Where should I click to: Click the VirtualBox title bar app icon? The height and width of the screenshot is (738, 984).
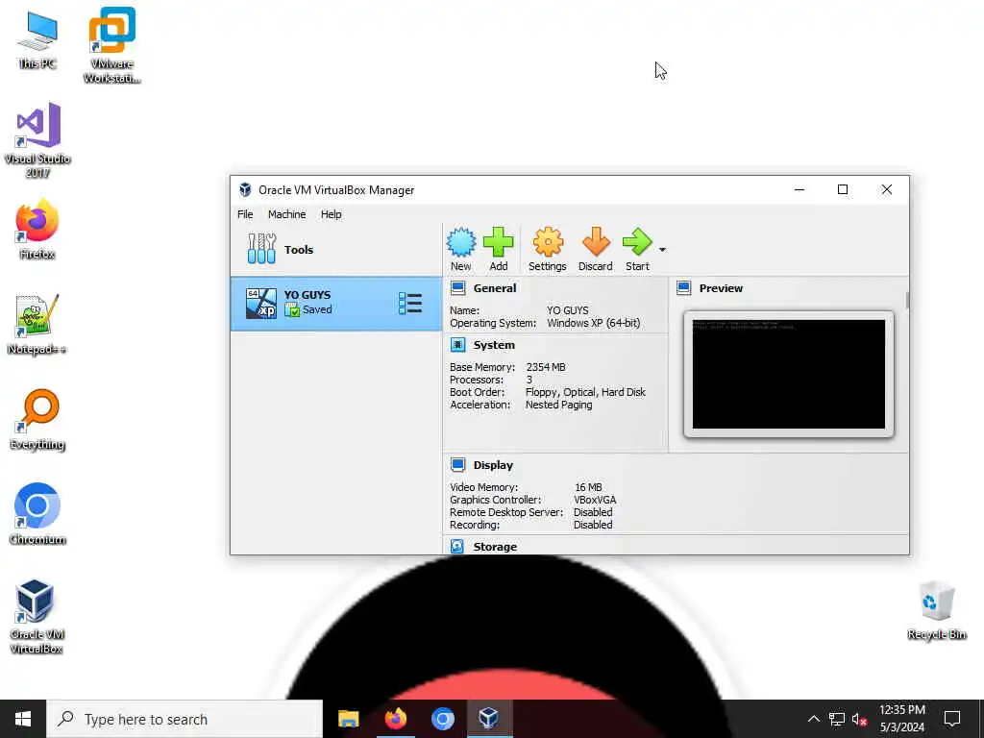(245, 189)
